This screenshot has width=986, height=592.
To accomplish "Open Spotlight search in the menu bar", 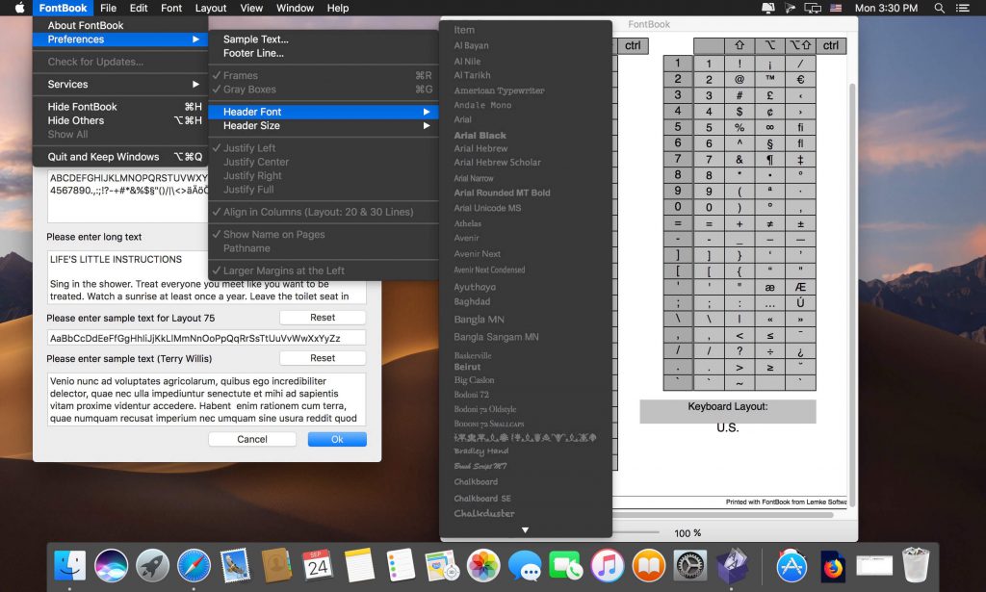I will (939, 9).
